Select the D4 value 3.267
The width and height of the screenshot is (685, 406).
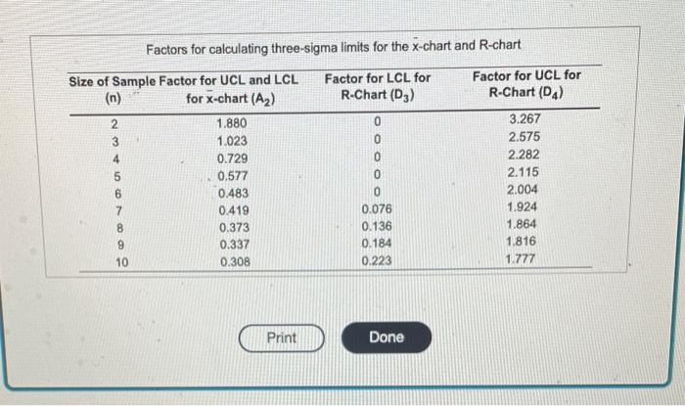pyautogui.click(x=525, y=118)
